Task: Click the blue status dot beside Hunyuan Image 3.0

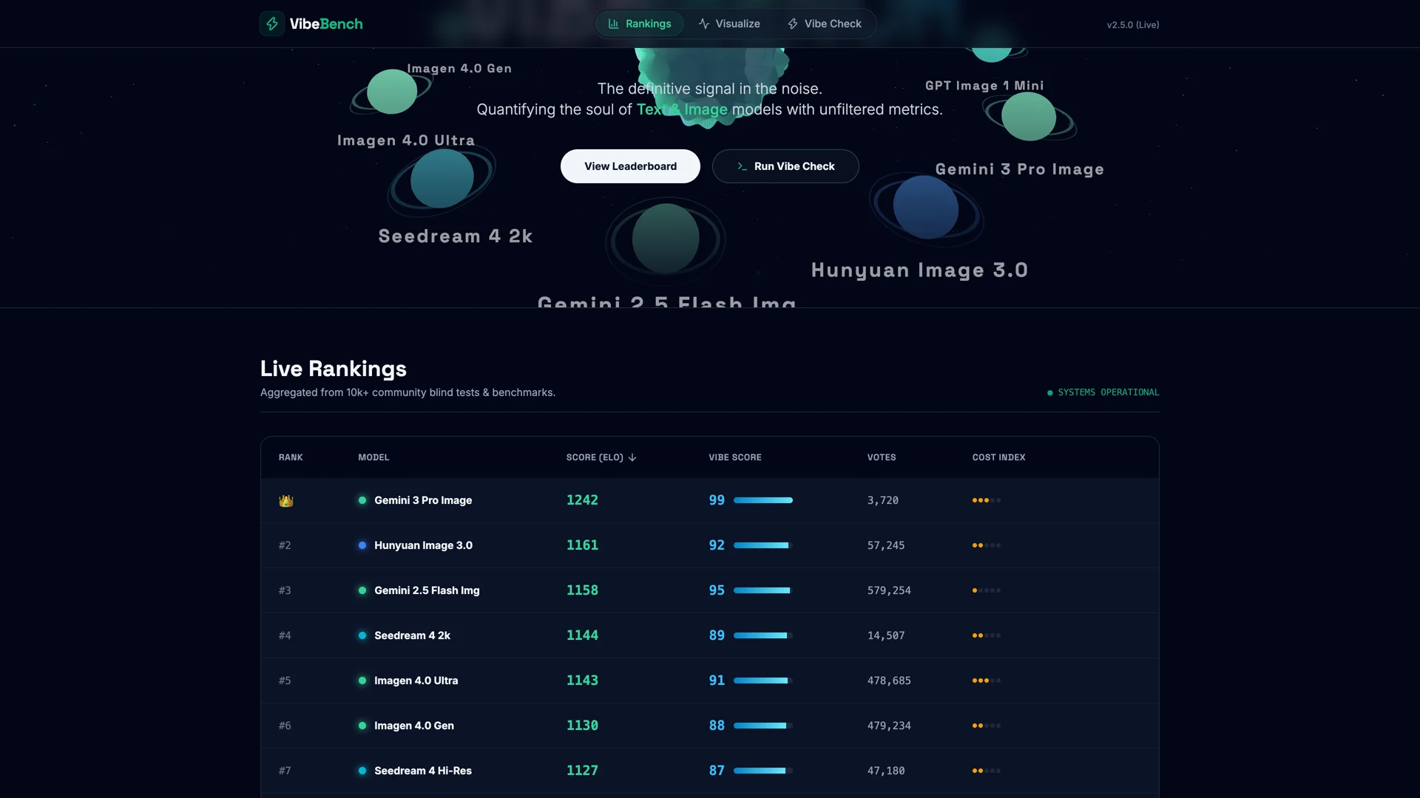Action: click(x=362, y=545)
